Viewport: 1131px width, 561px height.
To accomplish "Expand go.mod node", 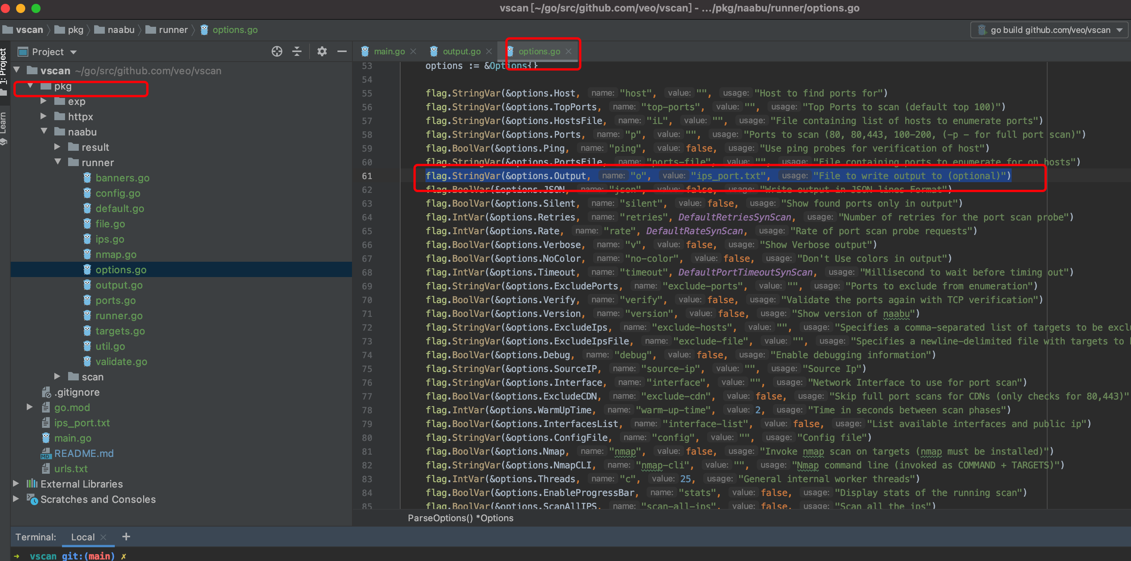I will tap(29, 408).
